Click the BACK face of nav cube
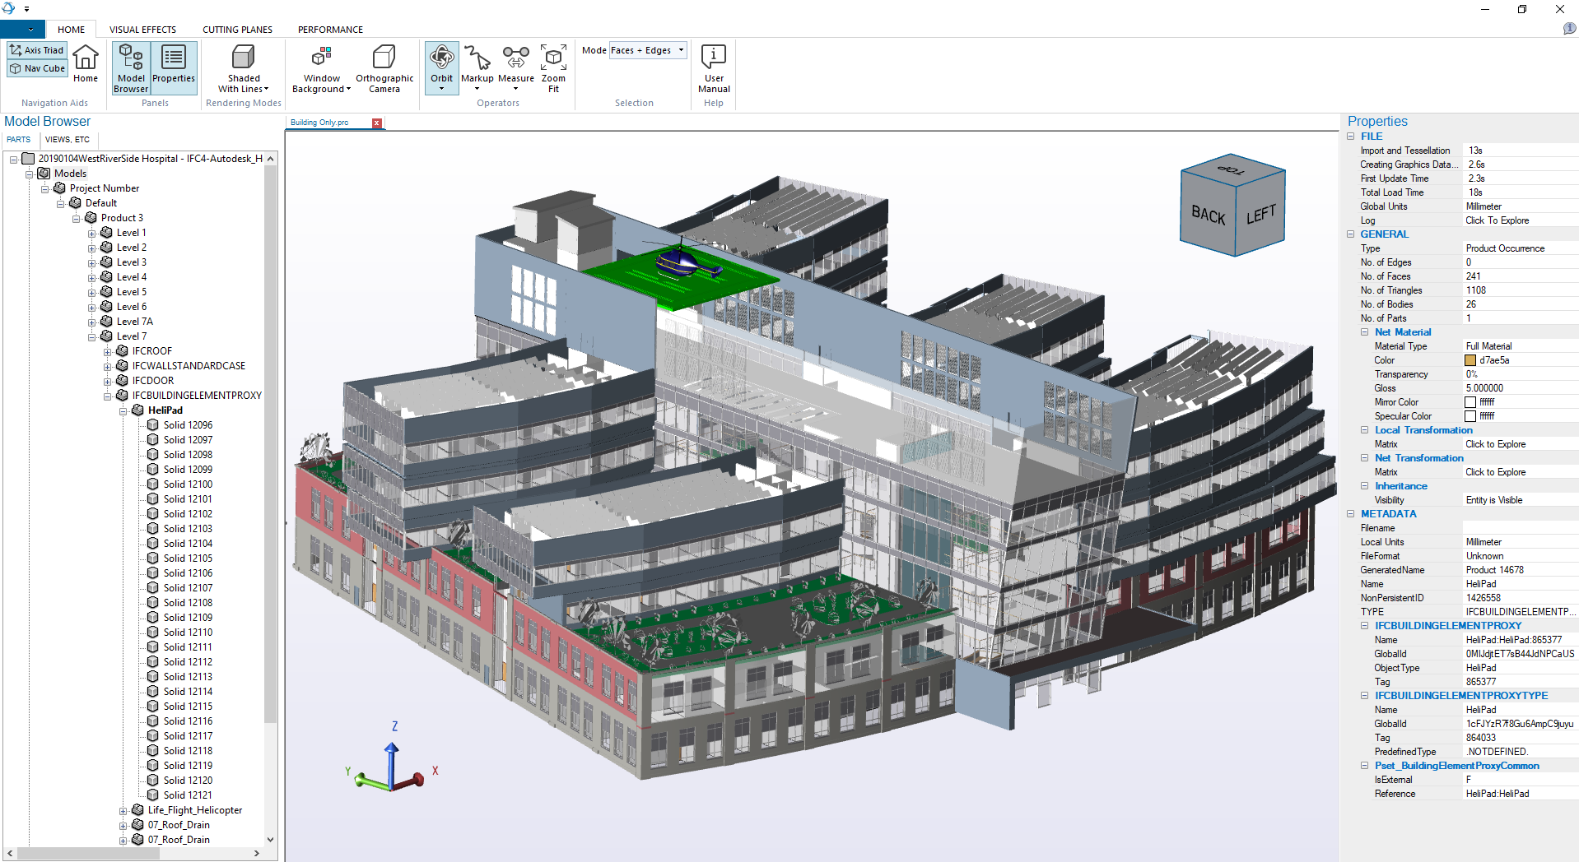 (1208, 215)
